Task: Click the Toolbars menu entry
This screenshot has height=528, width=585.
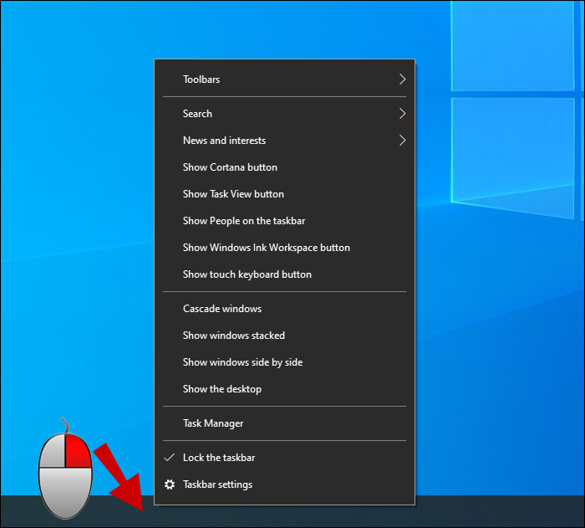Action: point(201,79)
